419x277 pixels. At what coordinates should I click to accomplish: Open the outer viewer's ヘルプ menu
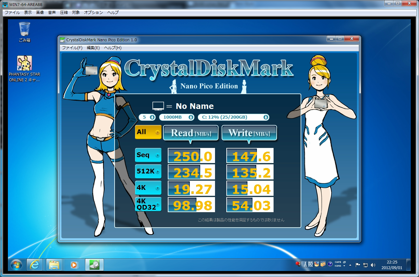pyautogui.click(x=113, y=13)
